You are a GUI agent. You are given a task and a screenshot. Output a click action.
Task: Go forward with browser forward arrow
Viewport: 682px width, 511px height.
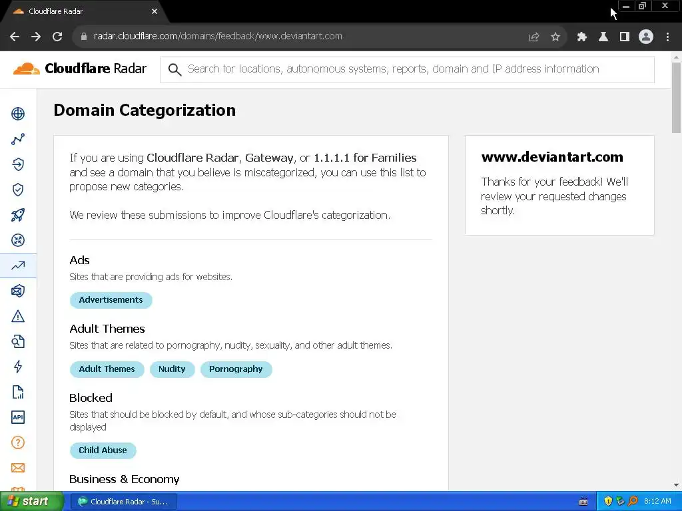coord(36,37)
